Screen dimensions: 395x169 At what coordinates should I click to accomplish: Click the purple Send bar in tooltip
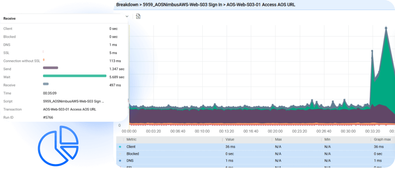tap(51, 68)
